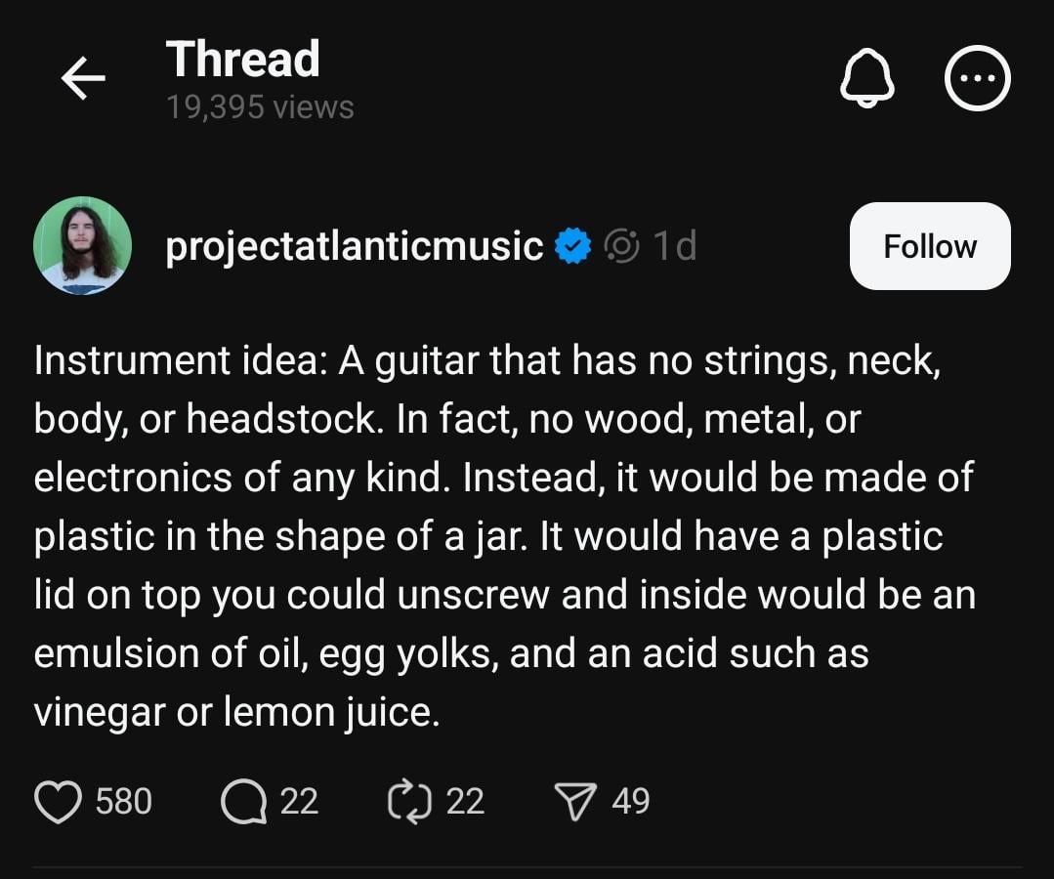Click the instrument idea post text

pos(503,536)
